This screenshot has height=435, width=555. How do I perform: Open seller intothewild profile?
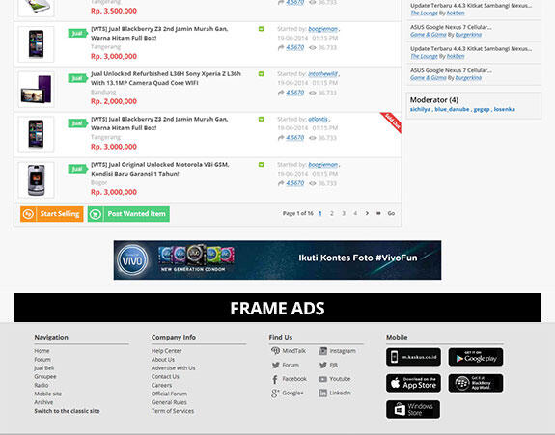click(x=322, y=74)
